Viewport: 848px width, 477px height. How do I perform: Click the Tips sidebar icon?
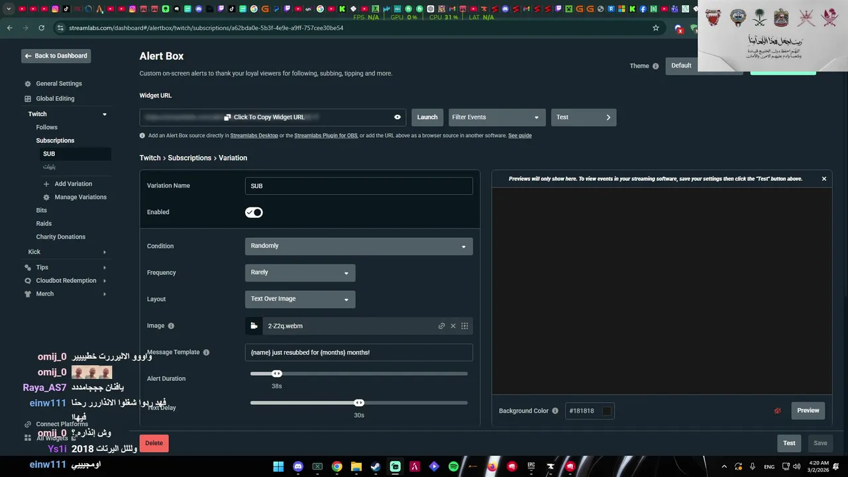pos(28,268)
